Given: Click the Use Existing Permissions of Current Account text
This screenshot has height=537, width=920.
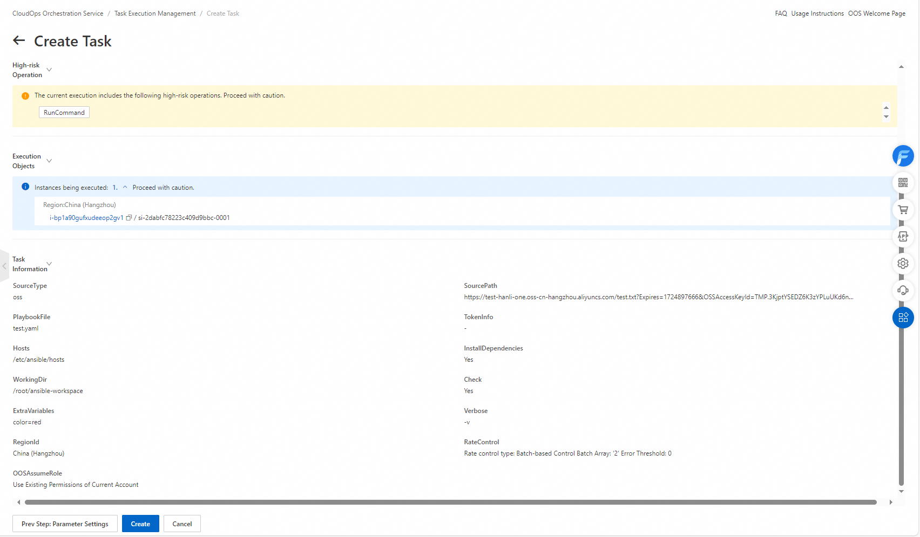Looking at the screenshot, I should pos(76,485).
